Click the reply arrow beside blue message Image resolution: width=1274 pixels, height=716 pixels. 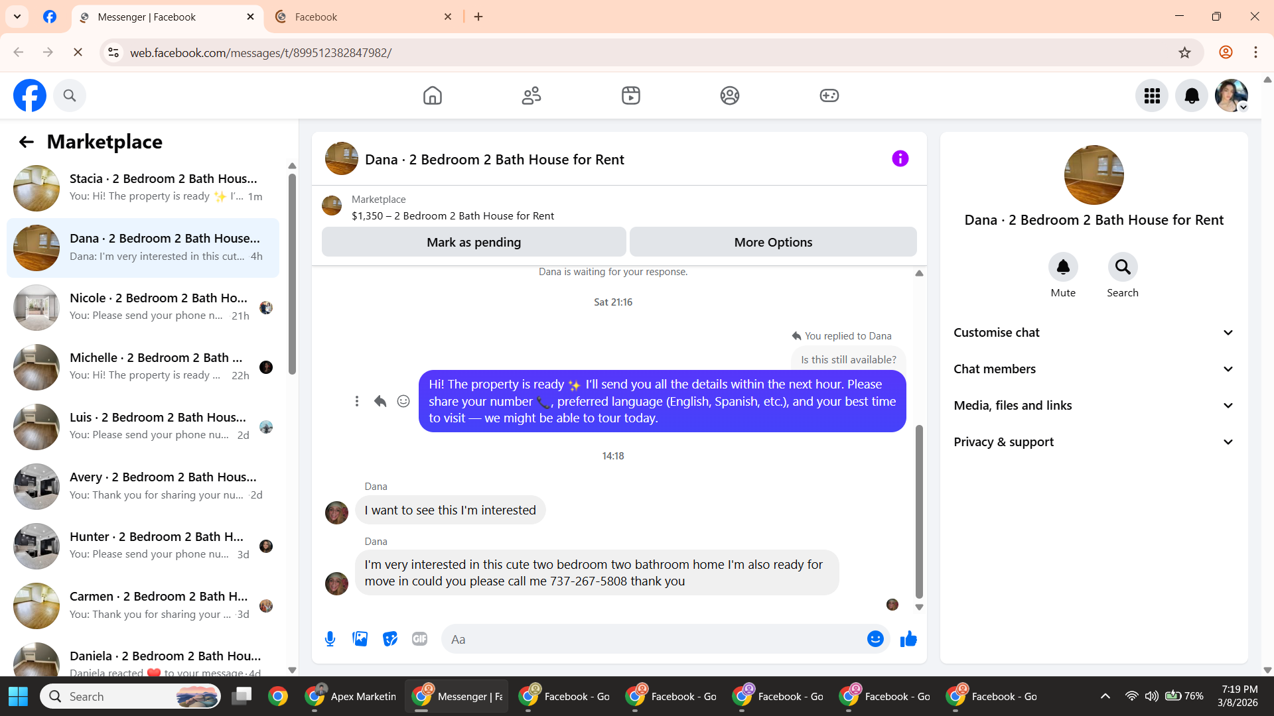point(380,401)
